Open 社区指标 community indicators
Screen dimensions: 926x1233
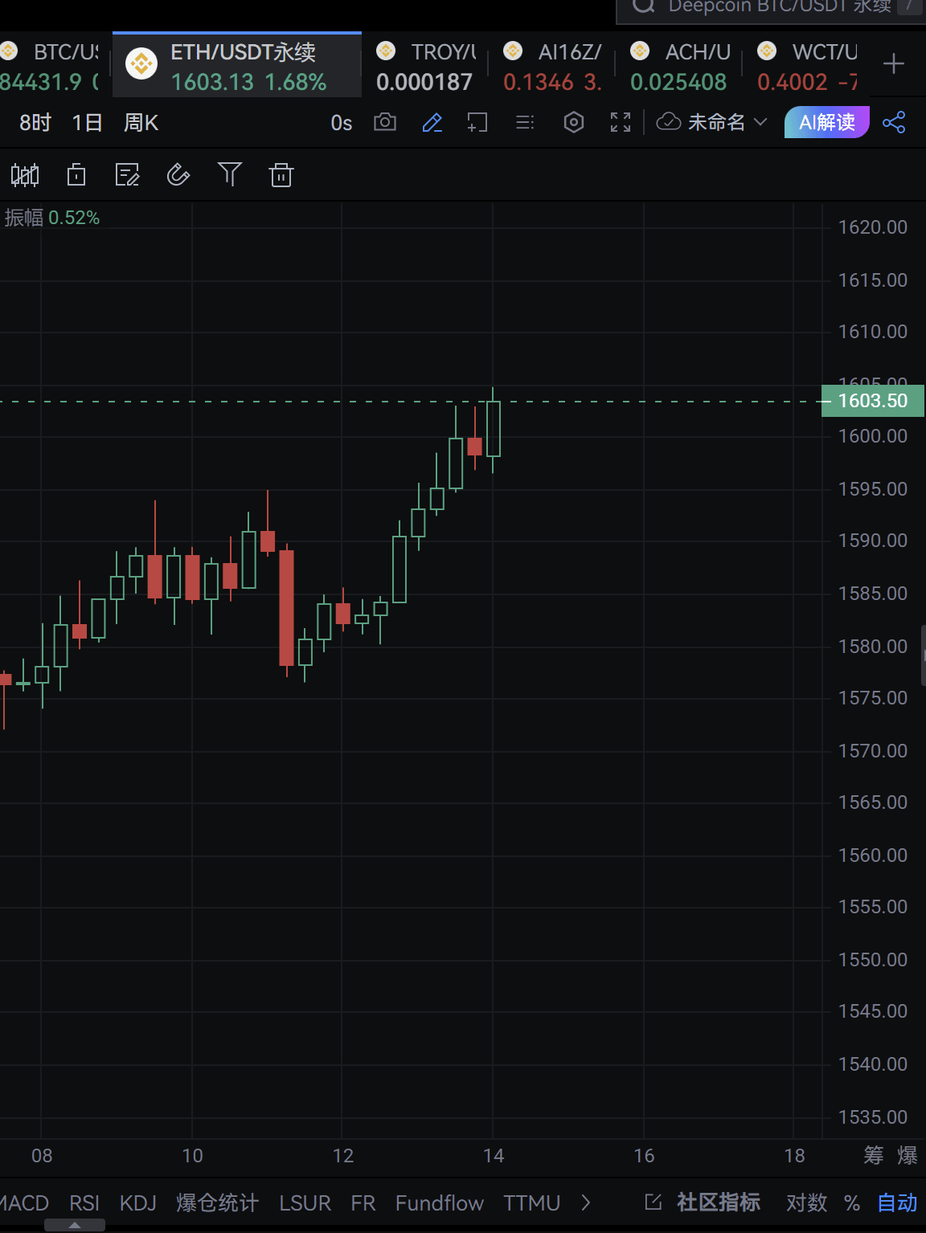[x=719, y=1202]
